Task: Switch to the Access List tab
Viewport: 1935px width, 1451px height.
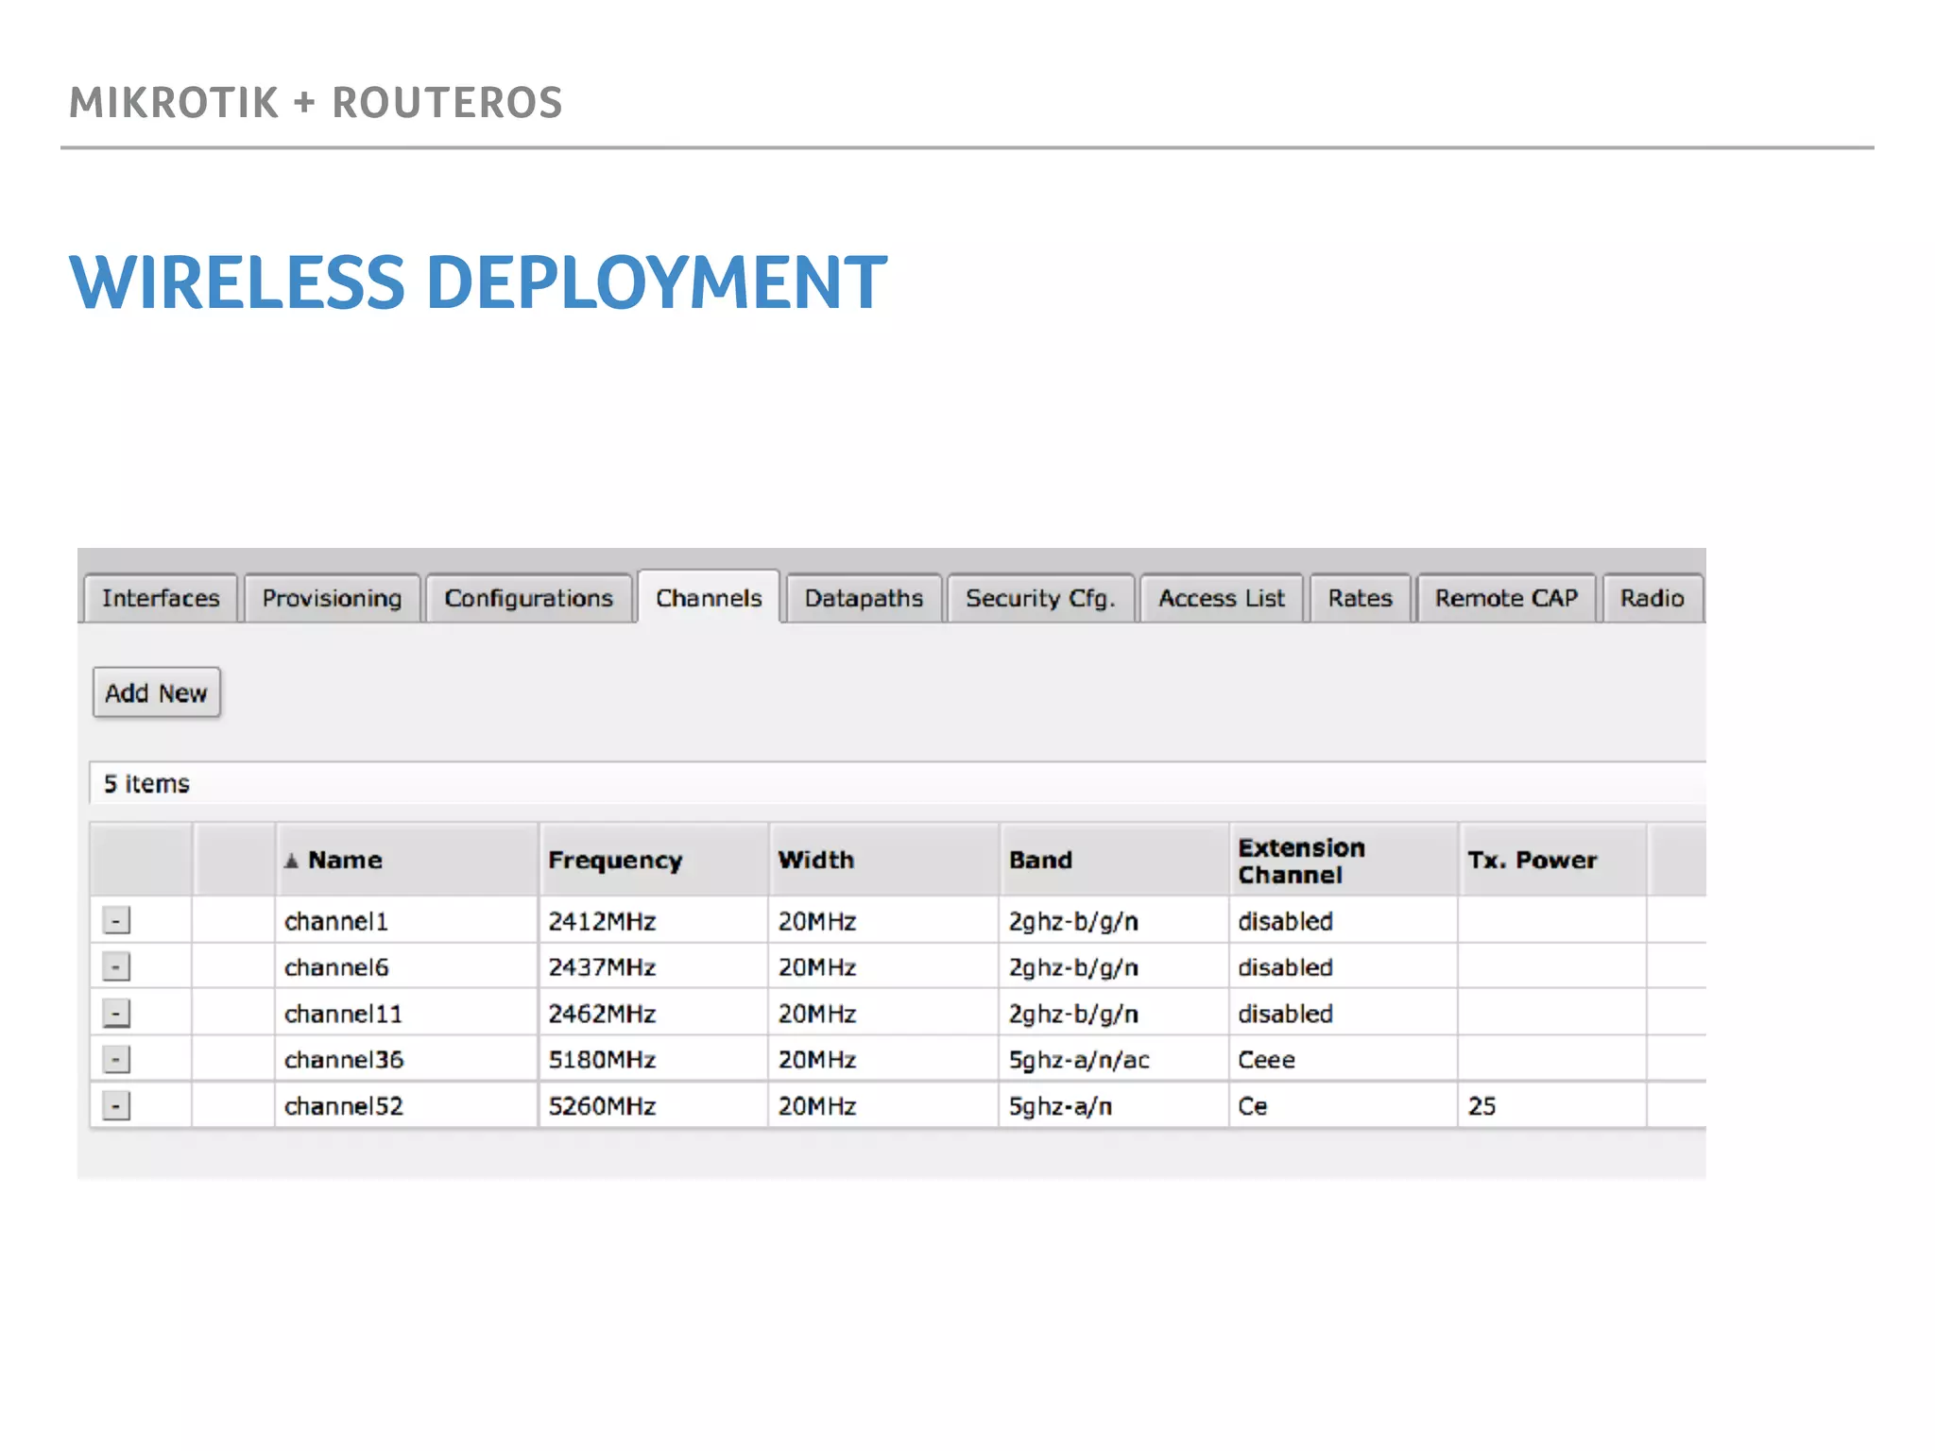Action: 1222,598
